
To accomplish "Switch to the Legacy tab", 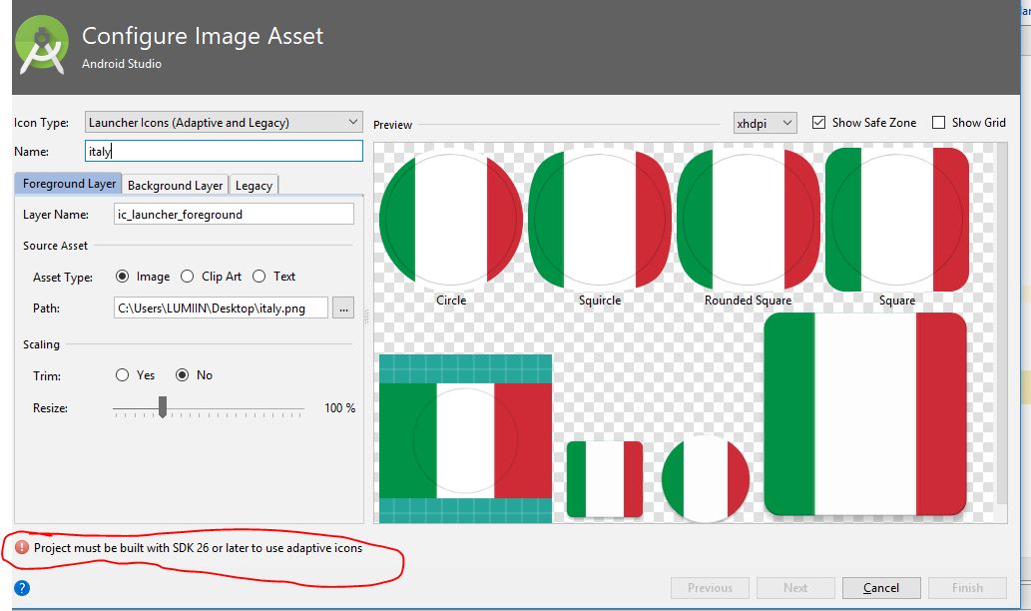I will click(254, 186).
